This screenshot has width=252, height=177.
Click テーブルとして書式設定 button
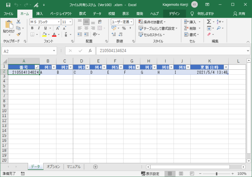158,28
